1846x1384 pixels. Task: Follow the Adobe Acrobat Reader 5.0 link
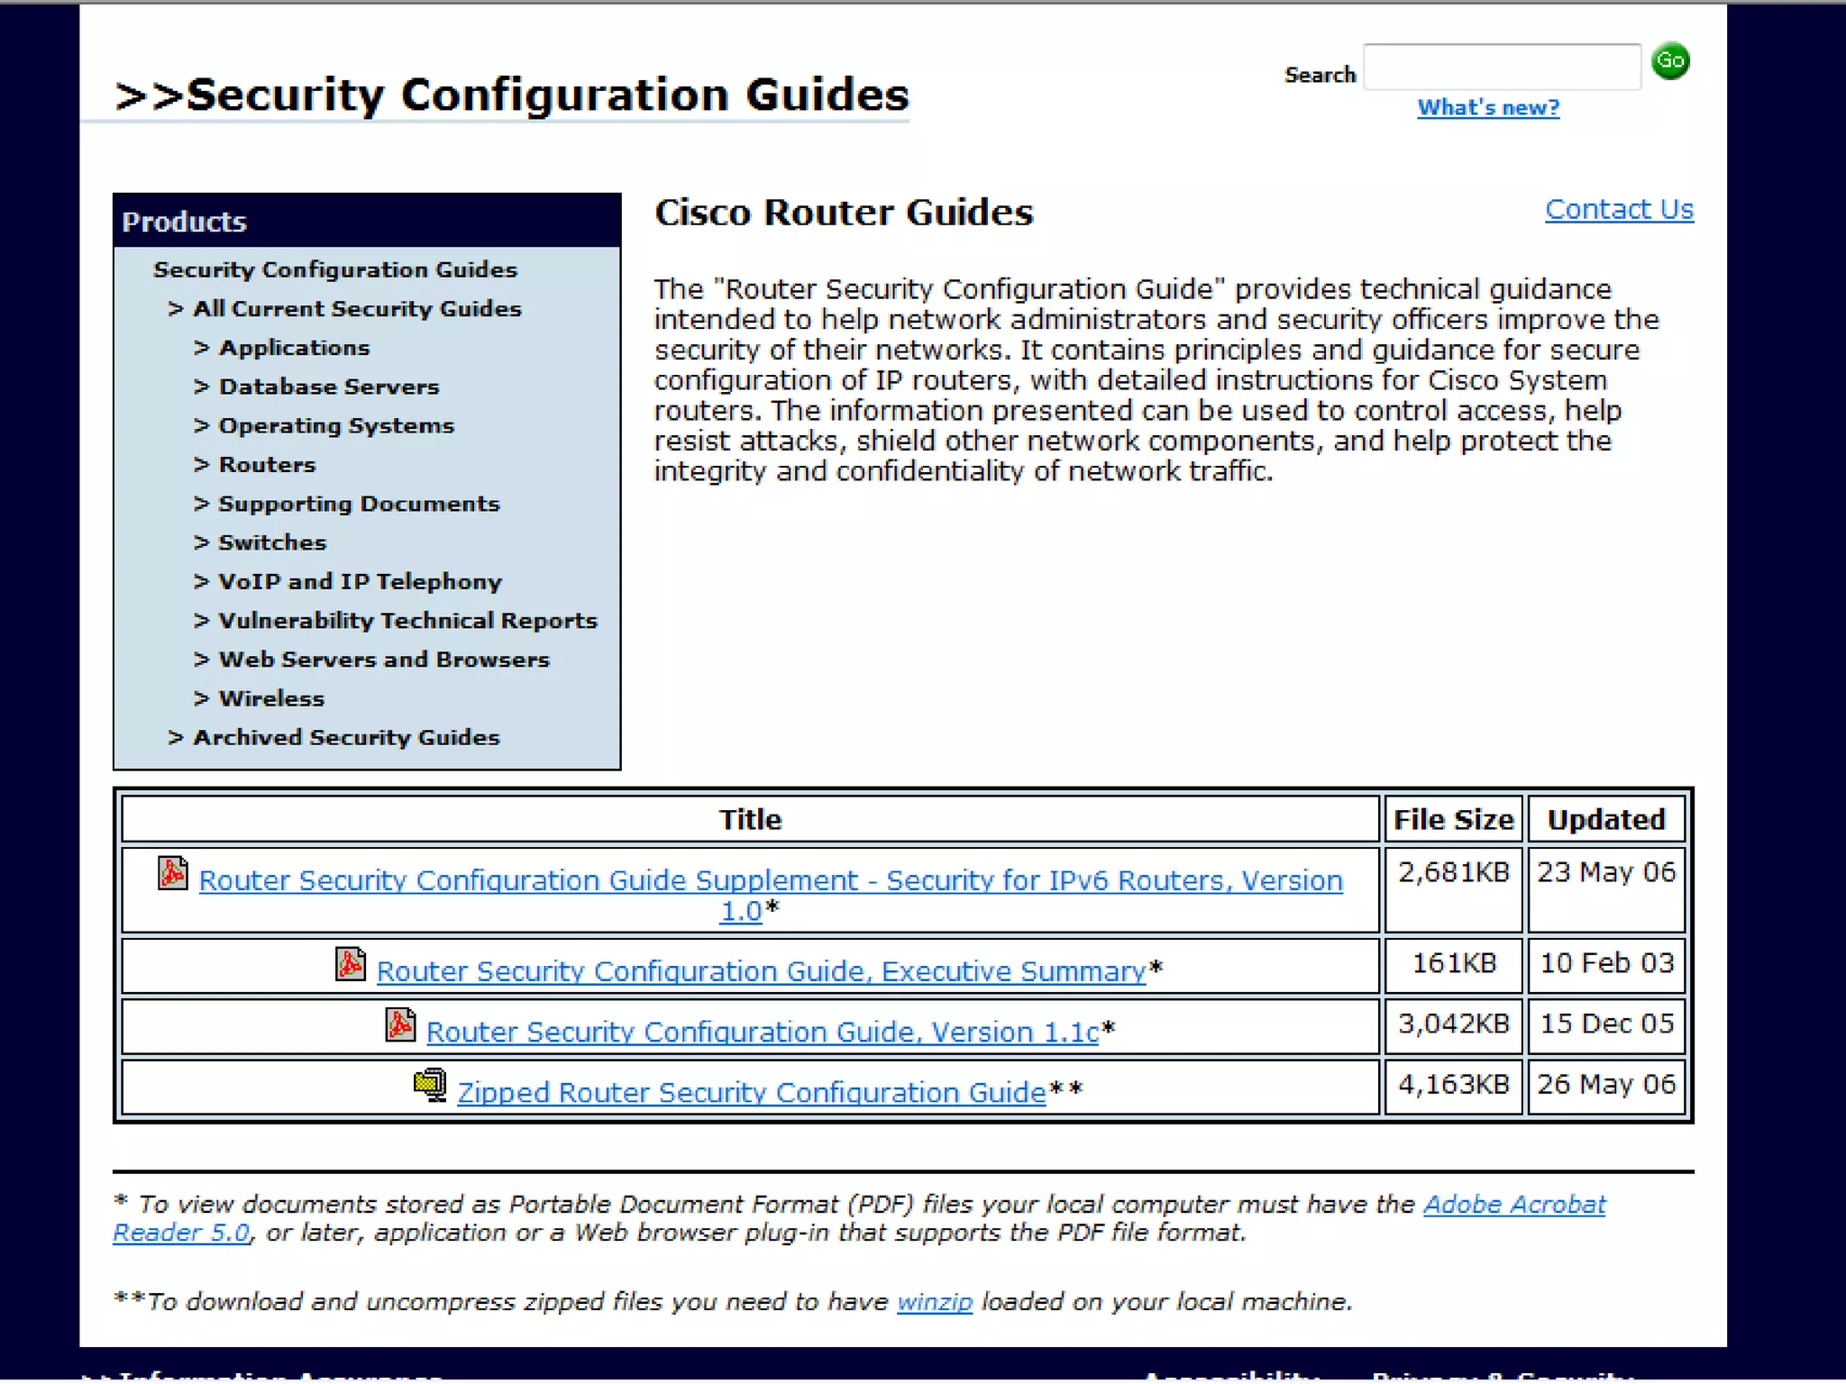1513,1205
